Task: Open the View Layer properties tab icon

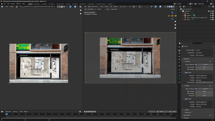Action: tap(179, 56)
